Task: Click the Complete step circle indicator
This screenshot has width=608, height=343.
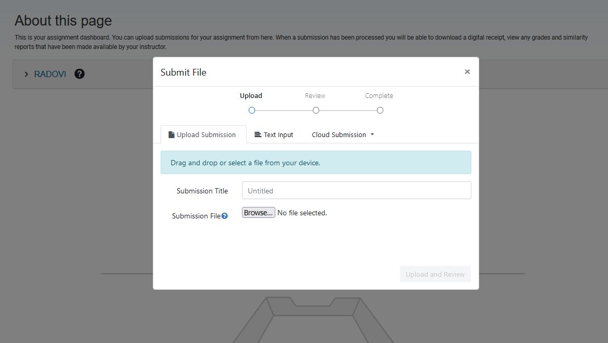Action: point(380,111)
